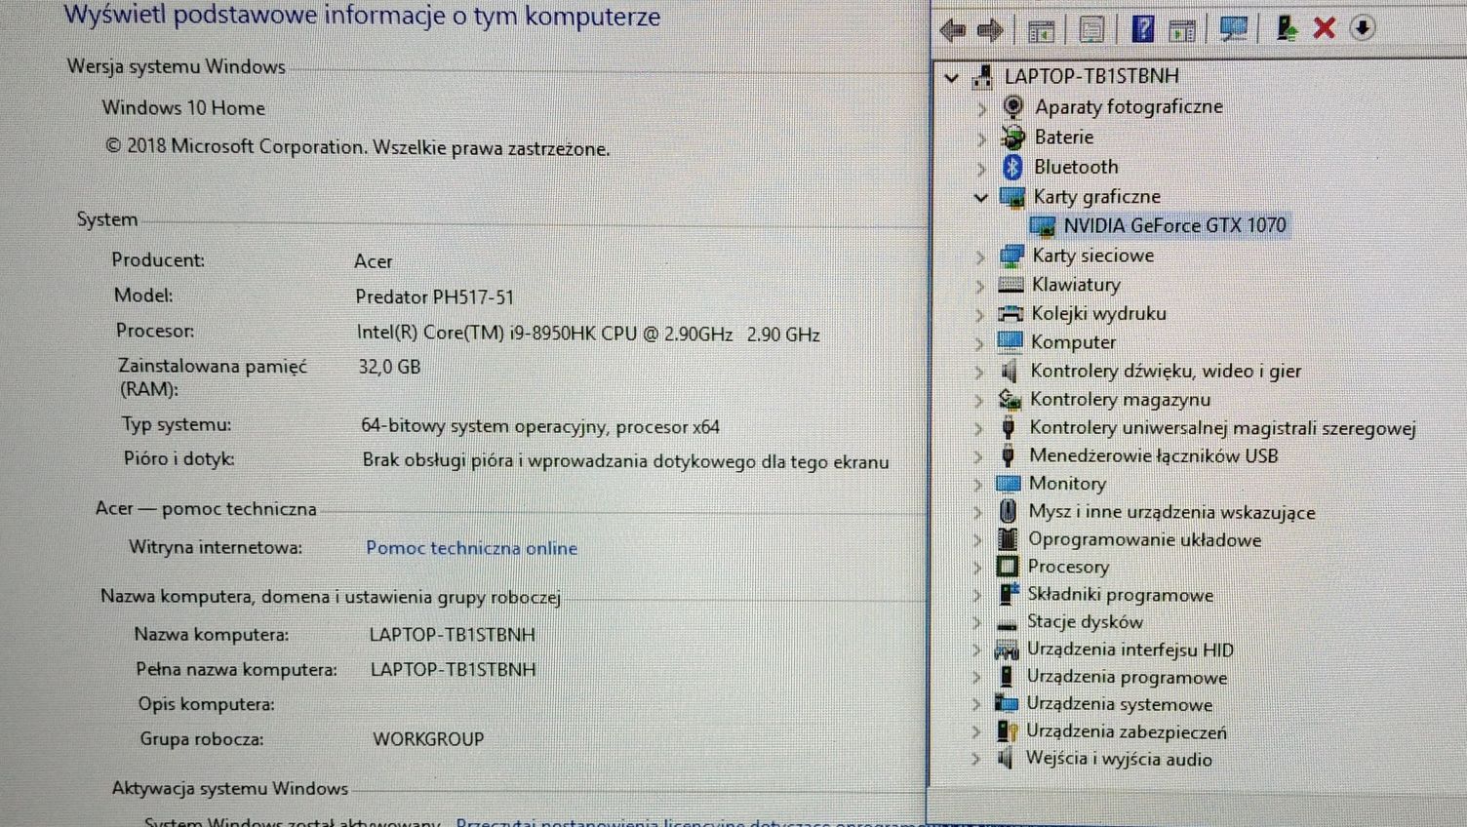Image resolution: width=1467 pixels, height=827 pixels.
Task: Click the Intel Core i9-8950HK processor text
Action: pyautogui.click(x=588, y=334)
